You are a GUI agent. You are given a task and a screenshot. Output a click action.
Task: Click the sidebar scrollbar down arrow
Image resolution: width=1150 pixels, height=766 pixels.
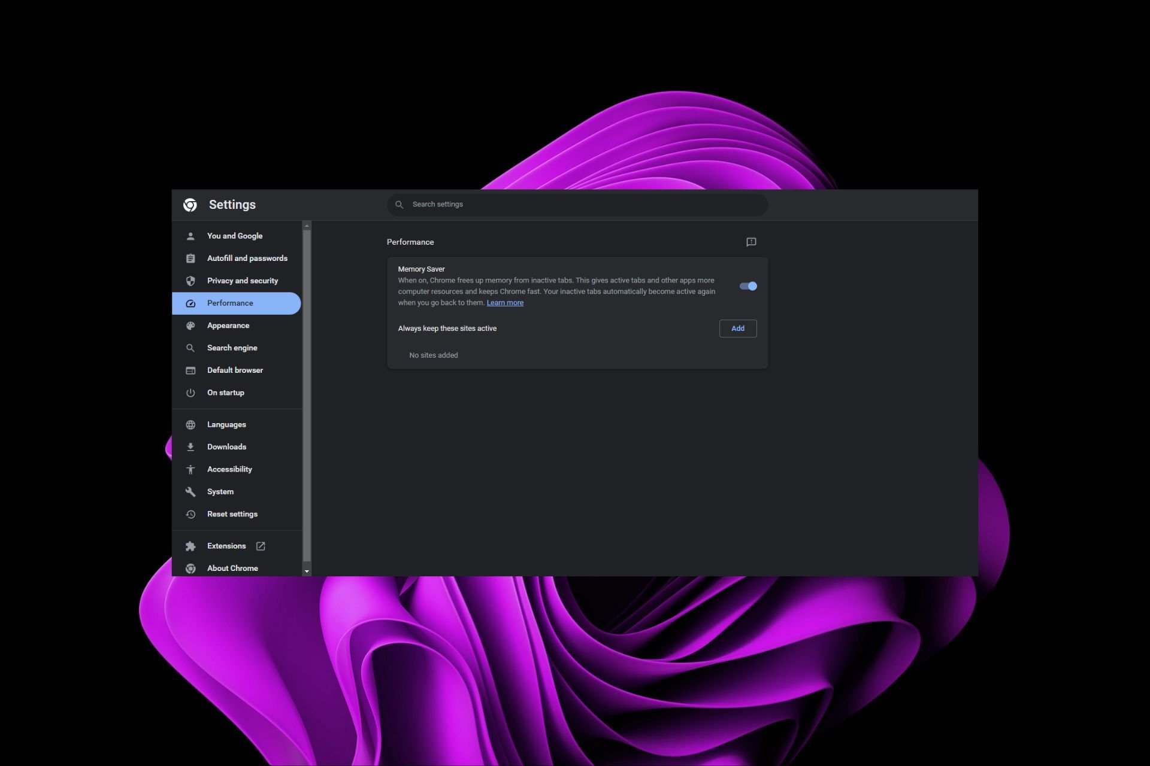(x=307, y=572)
